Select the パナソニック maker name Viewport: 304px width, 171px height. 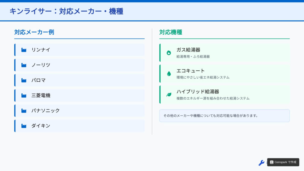click(x=45, y=110)
